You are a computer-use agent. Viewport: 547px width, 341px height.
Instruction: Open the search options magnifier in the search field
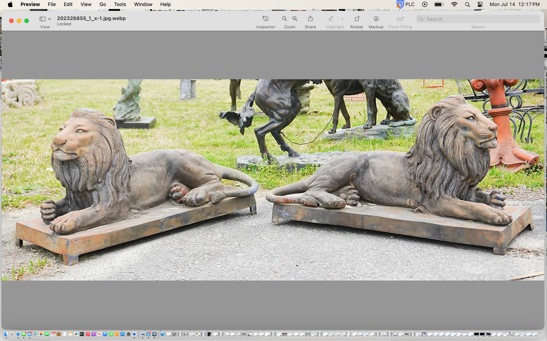click(421, 19)
